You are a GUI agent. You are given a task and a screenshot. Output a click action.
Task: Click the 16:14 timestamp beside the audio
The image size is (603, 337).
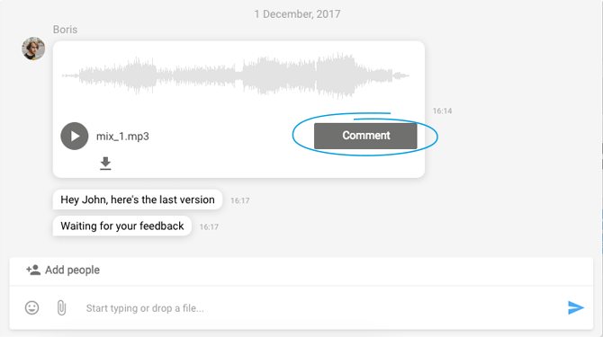(x=442, y=111)
